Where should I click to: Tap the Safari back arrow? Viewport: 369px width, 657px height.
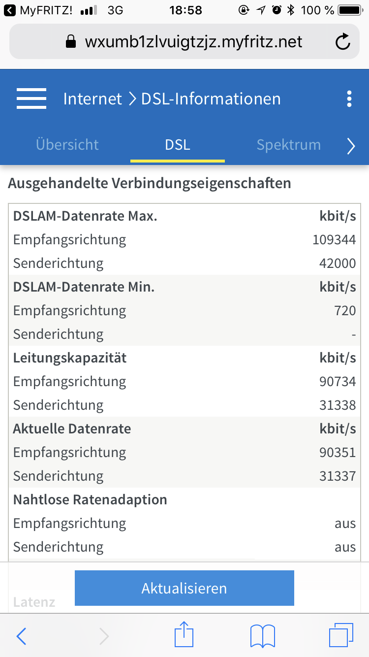[x=21, y=636]
